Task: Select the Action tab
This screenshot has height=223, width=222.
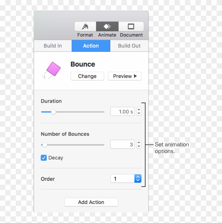Action: pos(91,46)
